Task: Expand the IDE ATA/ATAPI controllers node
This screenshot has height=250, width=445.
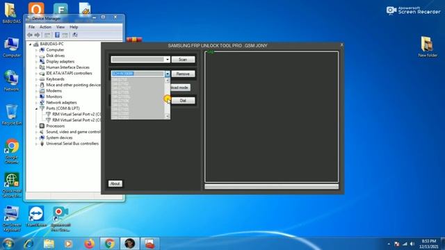Action: point(36,74)
